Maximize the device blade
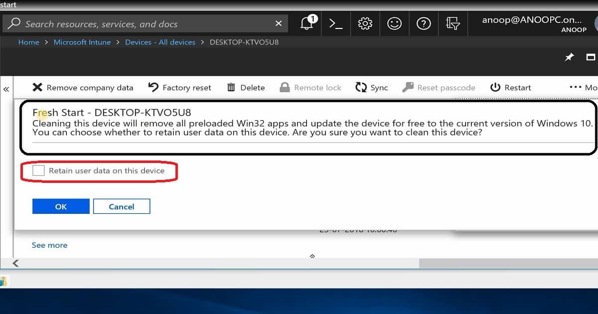Image resolution: width=598 pixels, height=314 pixels. [591, 57]
